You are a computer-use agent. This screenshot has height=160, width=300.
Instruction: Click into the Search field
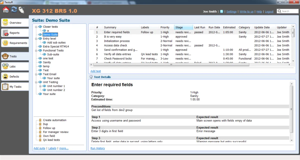[287, 11]
